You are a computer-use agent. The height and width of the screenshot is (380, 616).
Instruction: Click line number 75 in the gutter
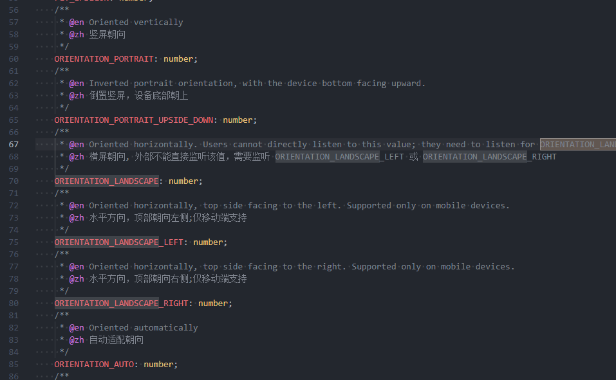pyautogui.click(x=14, y=242)
